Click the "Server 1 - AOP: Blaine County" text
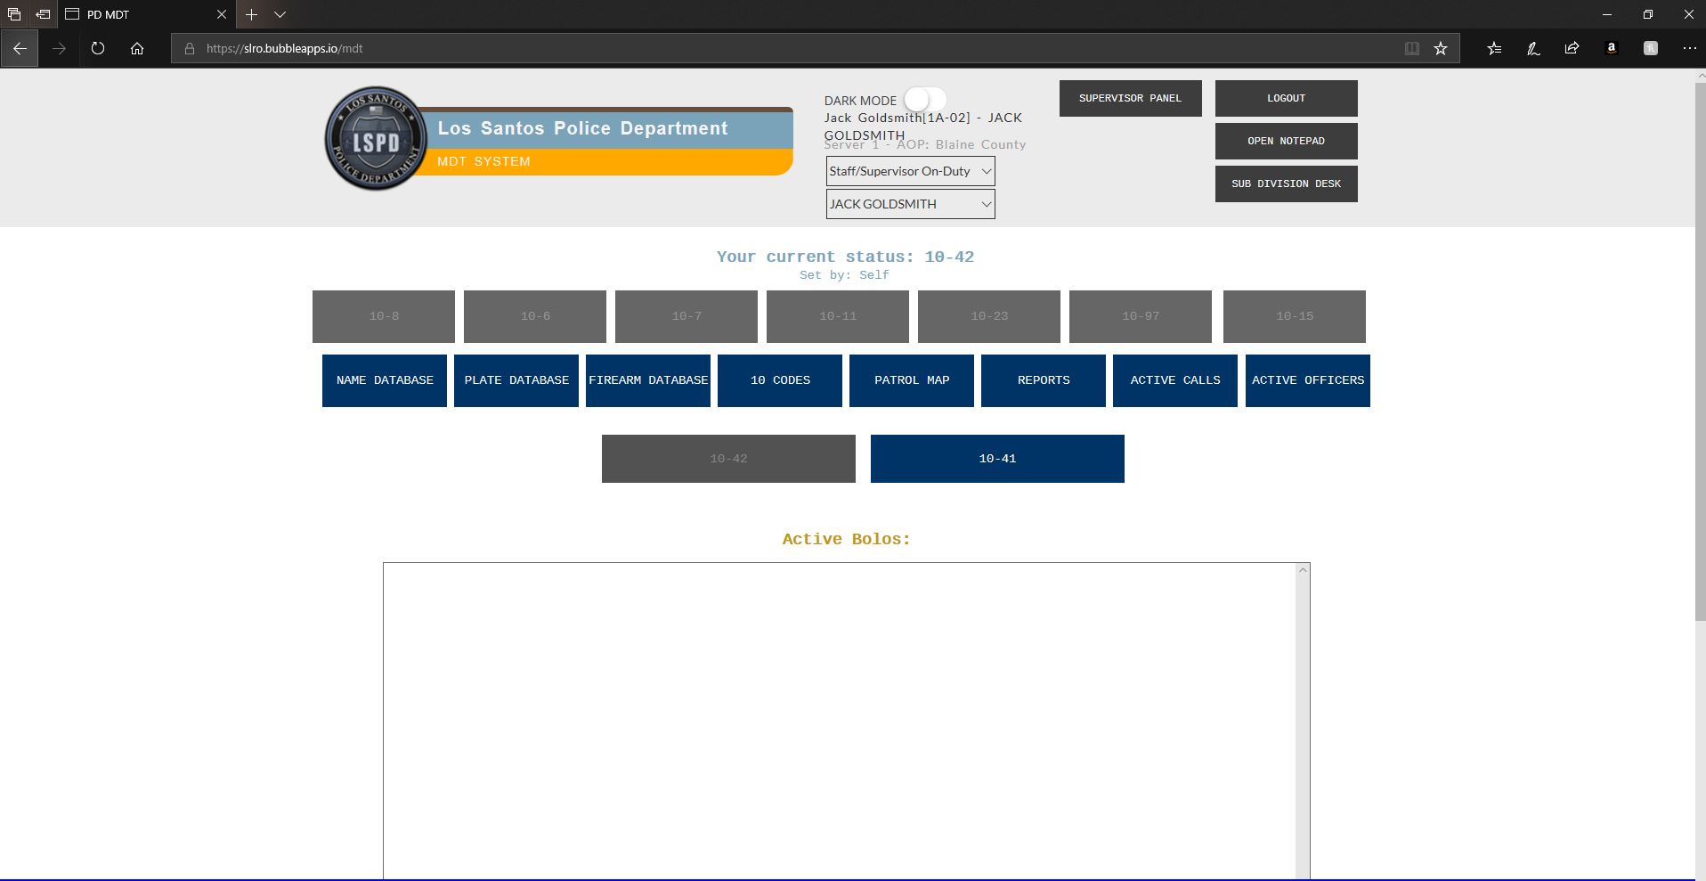Image resolution: width=1706 pixels, height=881 pixels. (925, 144)
